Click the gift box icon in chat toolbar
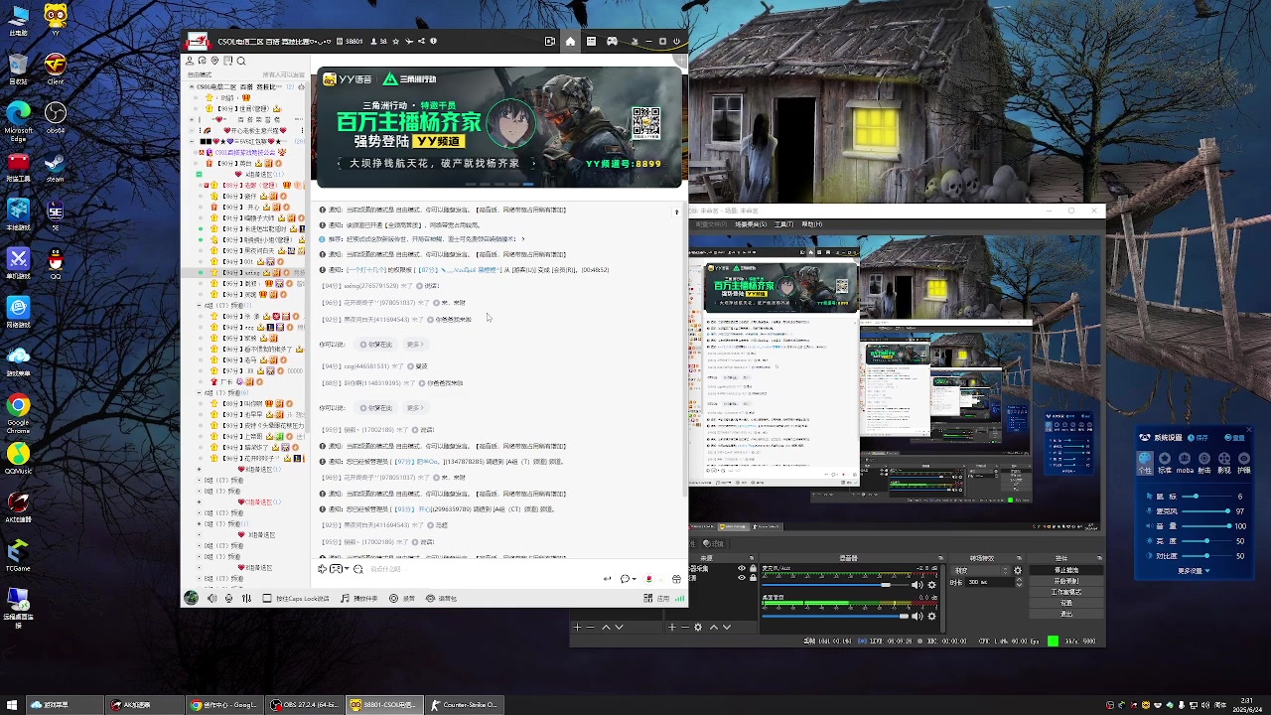Screen dimensions: 1271x715 [x=677, y=579]
